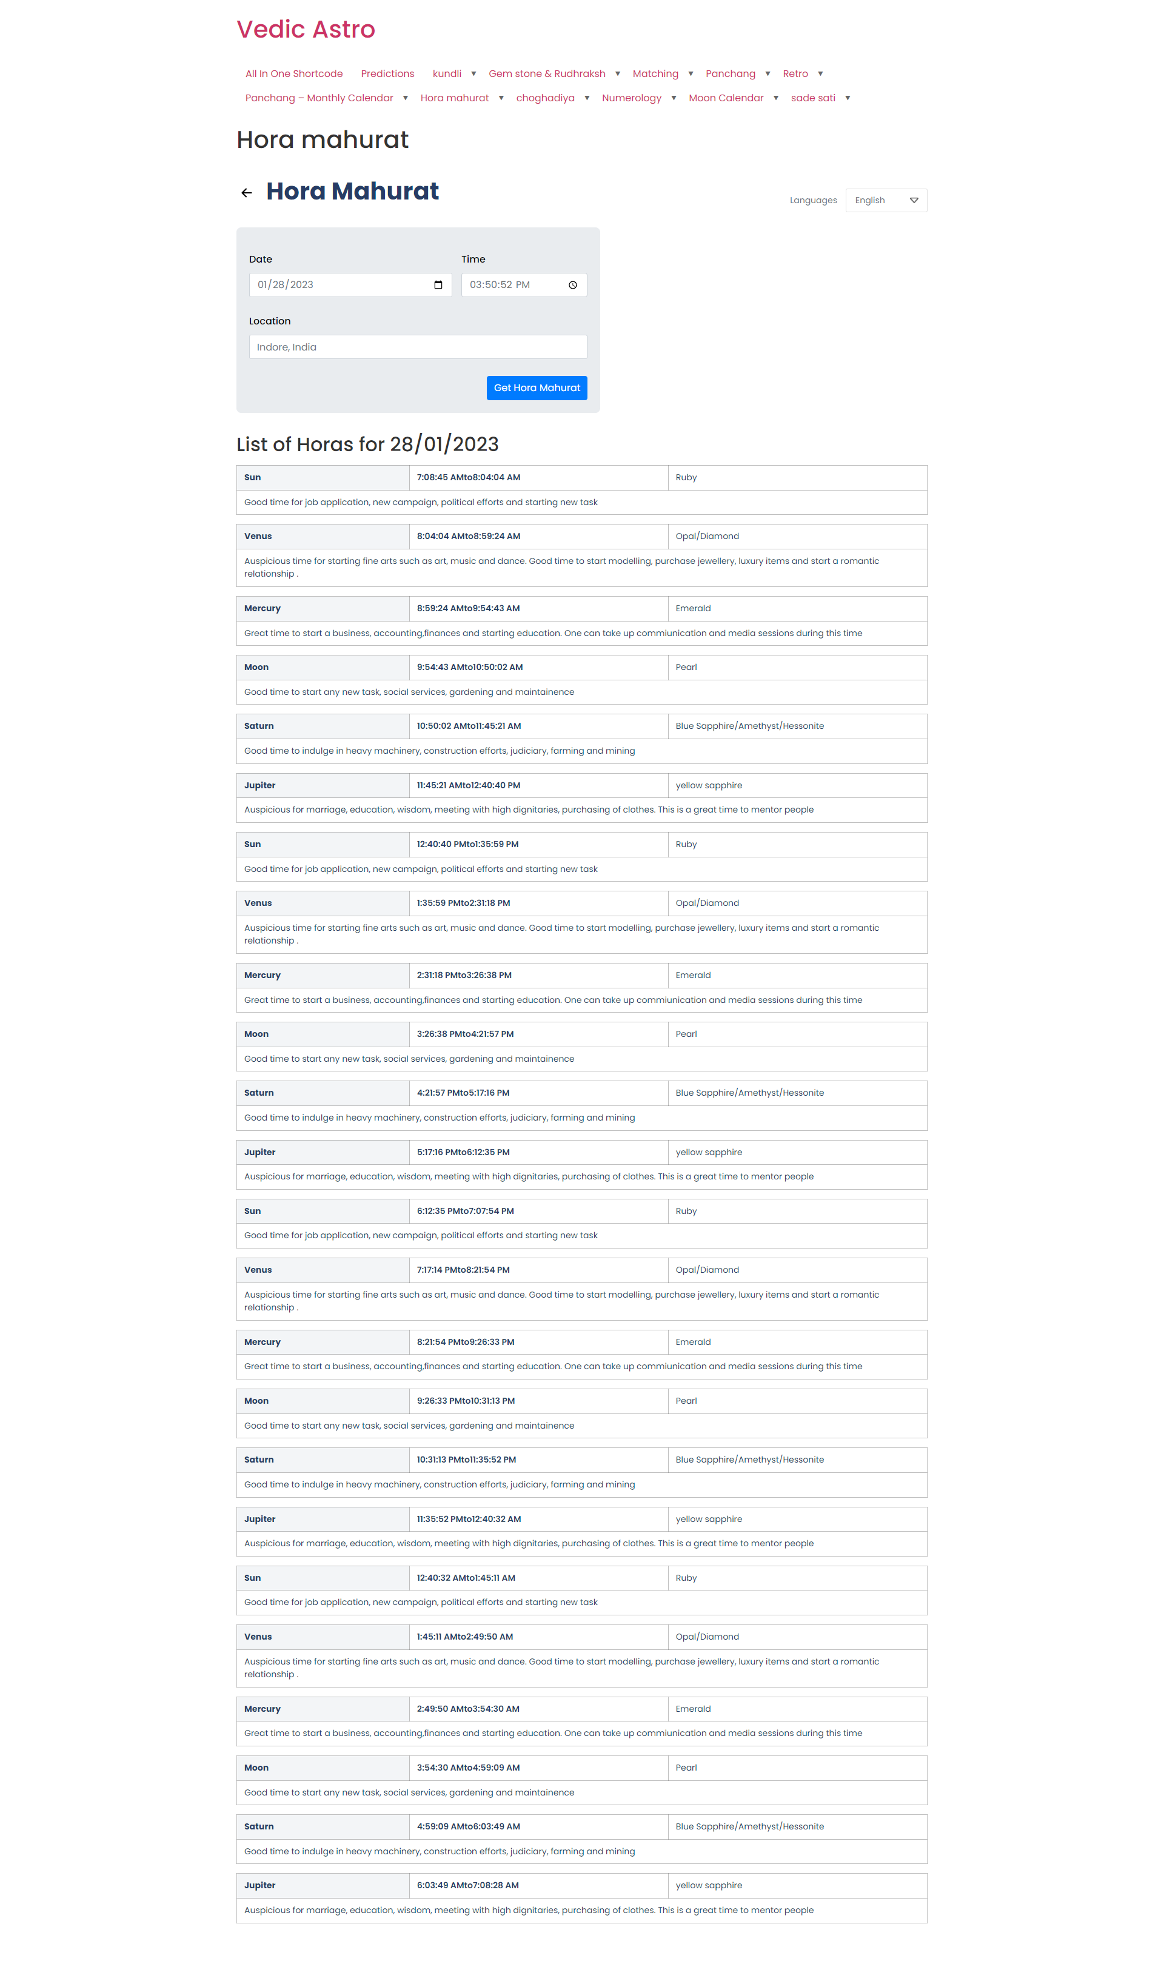1164x1961 pixels.
Task: Expand the Gem stone & Rudhraksh submenu arrow
Action: tap(618, 74)
